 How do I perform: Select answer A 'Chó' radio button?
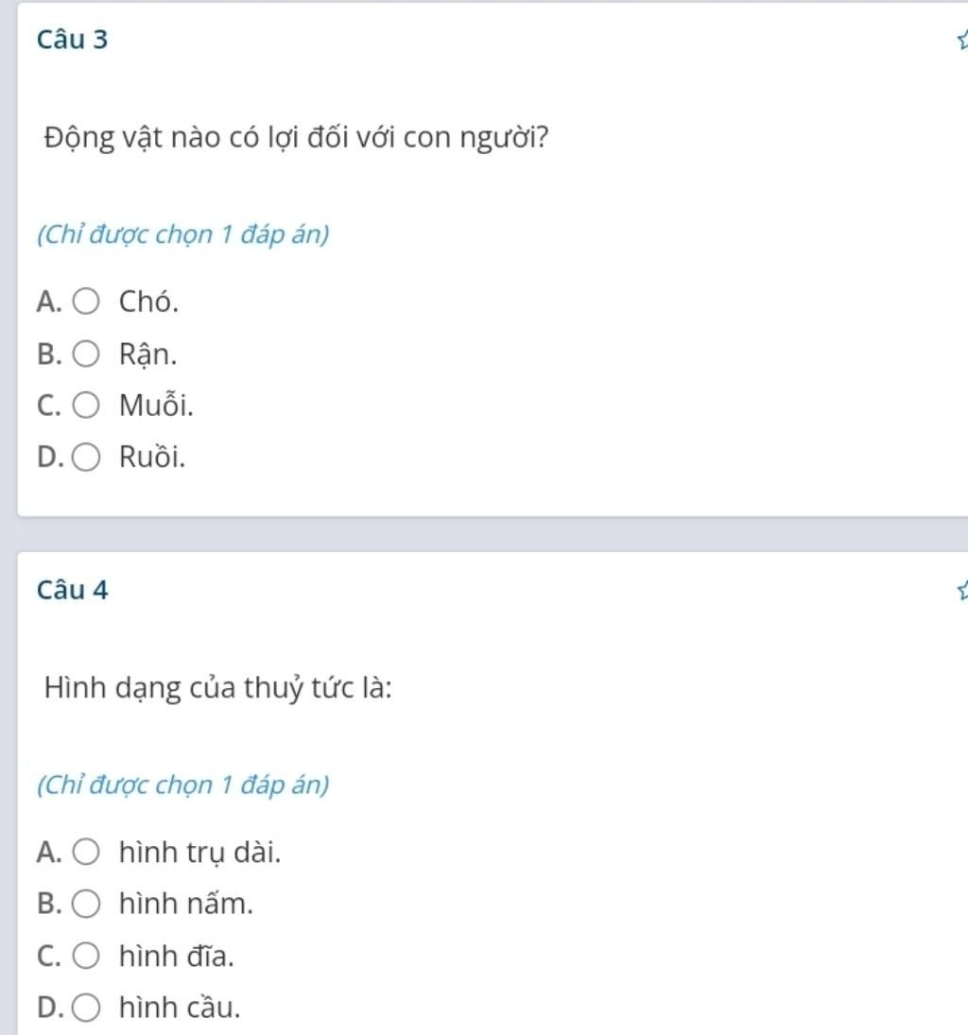[86, 302]
